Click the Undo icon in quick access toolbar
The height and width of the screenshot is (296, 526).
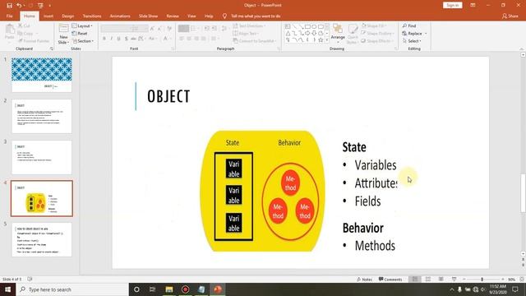(19, 6)
